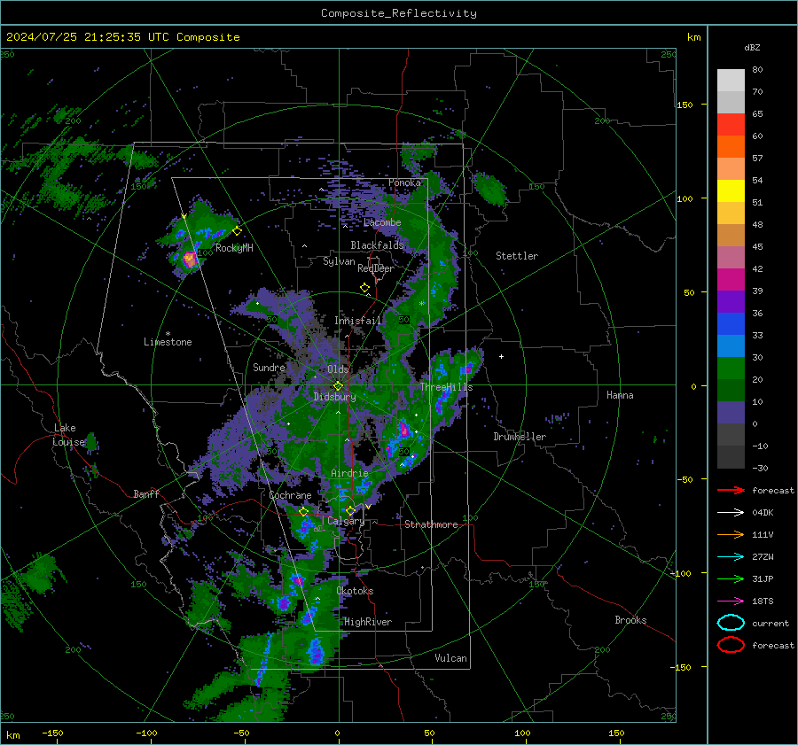Click the Sylvan label on the map
Viewport: 798px width, 745px height.
[339, 261]
